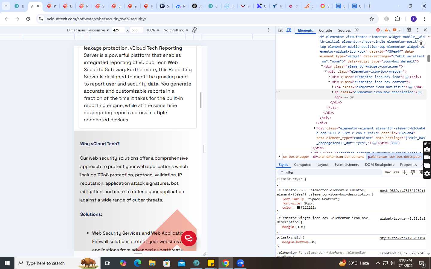
Task: Open Microsoft Edge from the taskbar
Action: (138, 263)
